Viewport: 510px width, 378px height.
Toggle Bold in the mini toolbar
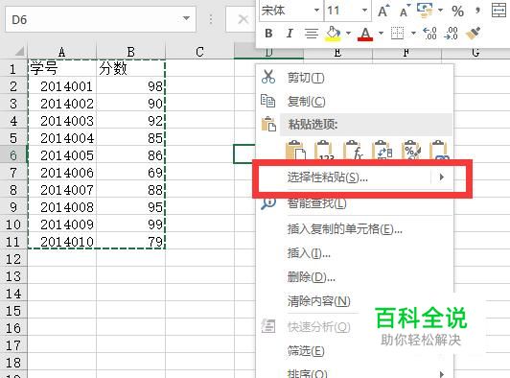[x=268, y=34]
